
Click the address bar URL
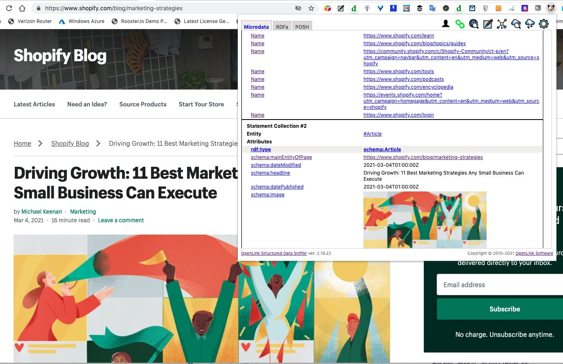pyautogui.click(x=114, y=8)
